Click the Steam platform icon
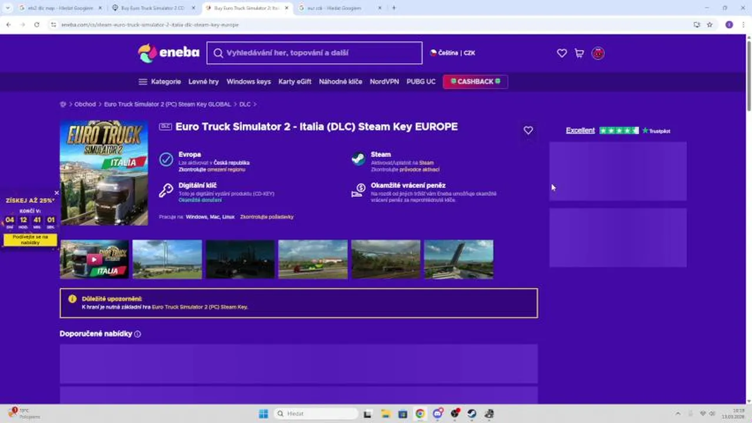The width and height of the screenshot is (752, 423). point(358,159)
